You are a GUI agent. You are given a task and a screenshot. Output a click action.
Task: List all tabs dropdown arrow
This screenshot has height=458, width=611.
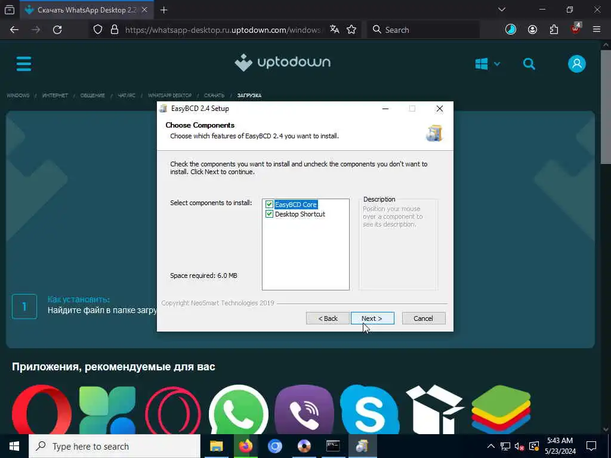(x=501, y=10)
